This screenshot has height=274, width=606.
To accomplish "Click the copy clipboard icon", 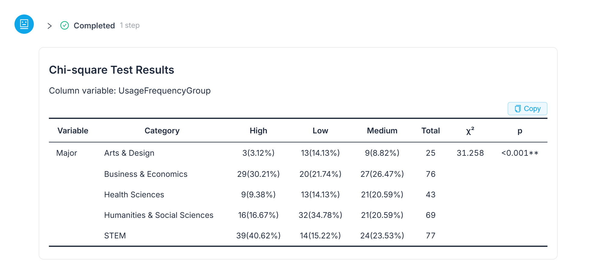I will (x=518, y=109).
